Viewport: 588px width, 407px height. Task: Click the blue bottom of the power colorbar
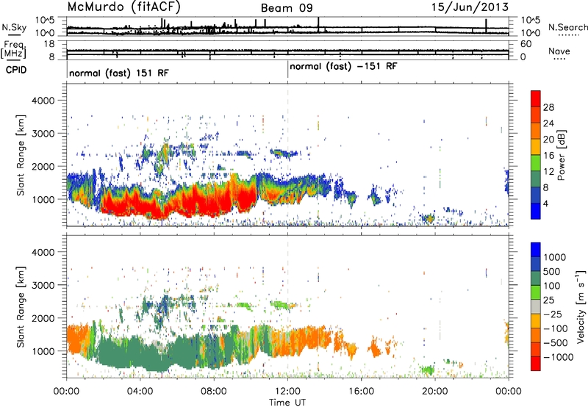(536, 211)
